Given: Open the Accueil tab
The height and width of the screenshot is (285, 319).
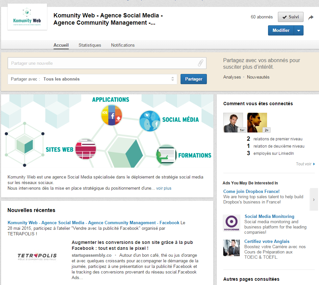Looking at the screenshot, I should [61, 45].
